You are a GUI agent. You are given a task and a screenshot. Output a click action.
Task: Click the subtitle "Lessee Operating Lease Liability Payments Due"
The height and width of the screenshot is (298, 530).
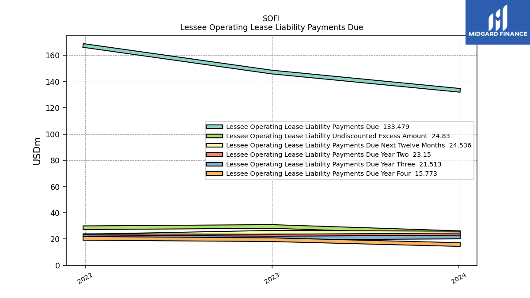click(x=272, y=27)
